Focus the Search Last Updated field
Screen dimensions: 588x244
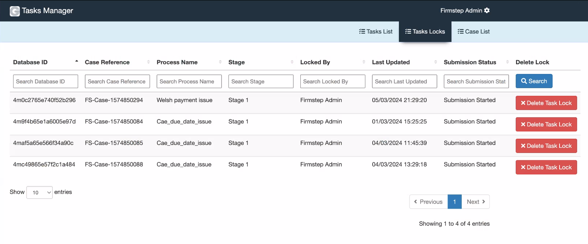click(404, 82)
